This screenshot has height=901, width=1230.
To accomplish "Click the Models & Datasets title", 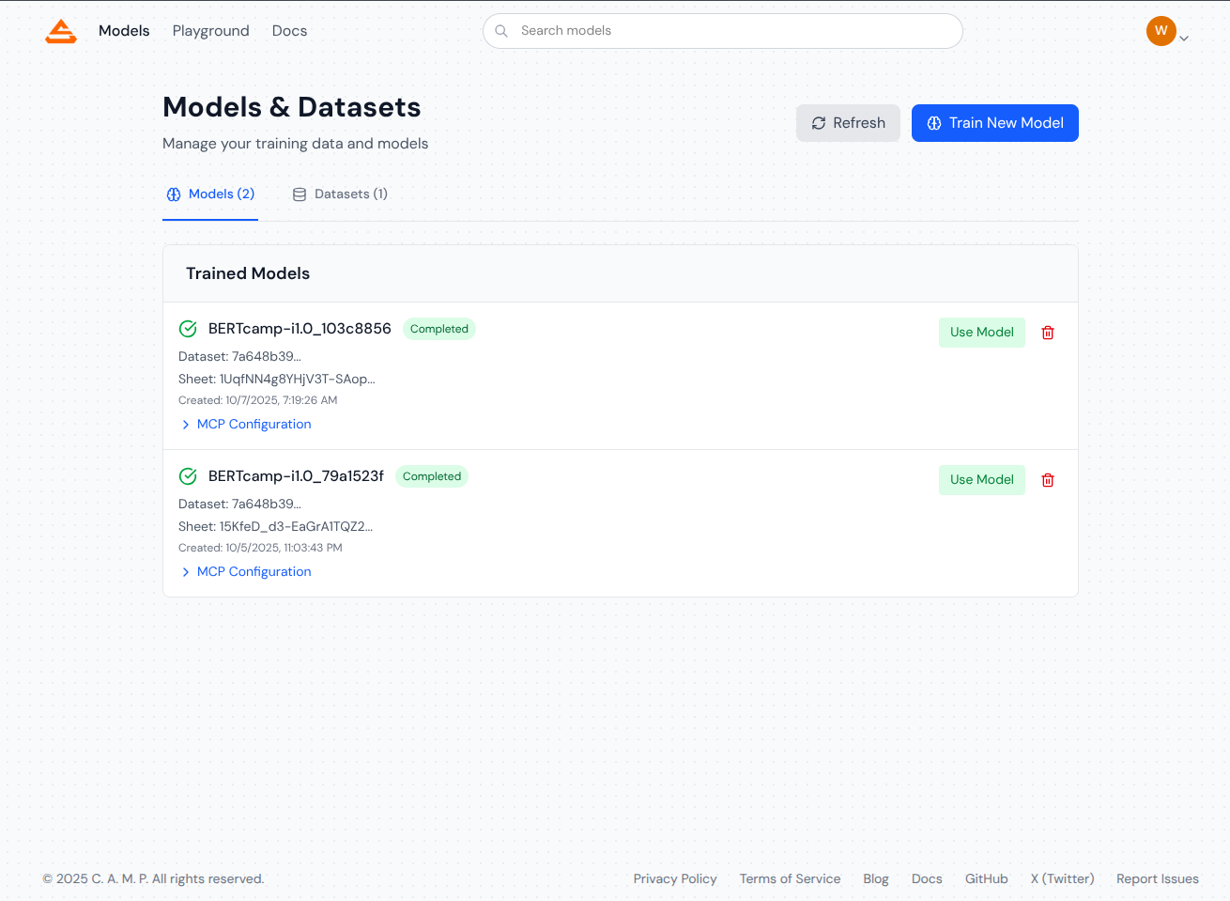I will click(292, 107).
